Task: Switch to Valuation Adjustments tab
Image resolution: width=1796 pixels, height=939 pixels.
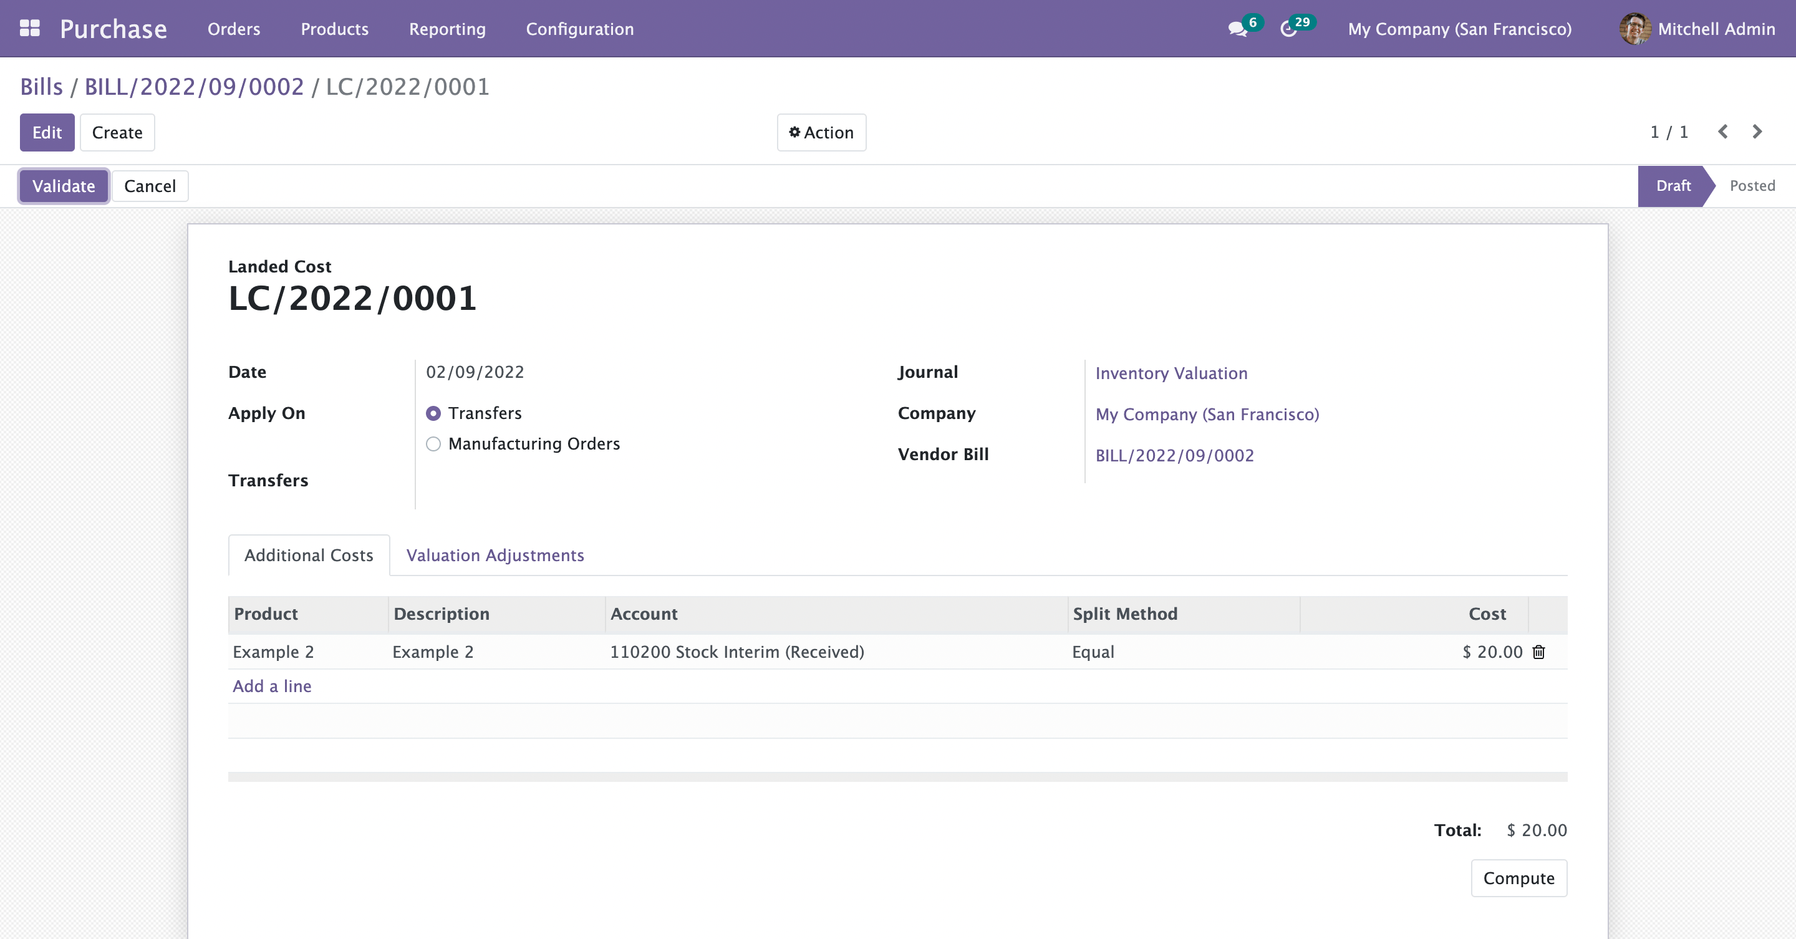Action: (x=495, y=556)
